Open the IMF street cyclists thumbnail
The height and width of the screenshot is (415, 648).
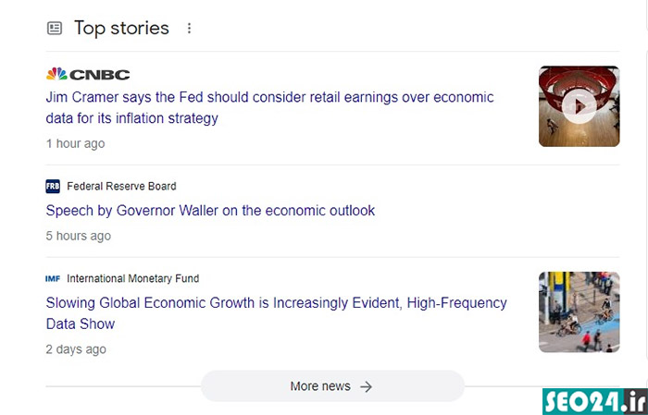coord(579,311)
